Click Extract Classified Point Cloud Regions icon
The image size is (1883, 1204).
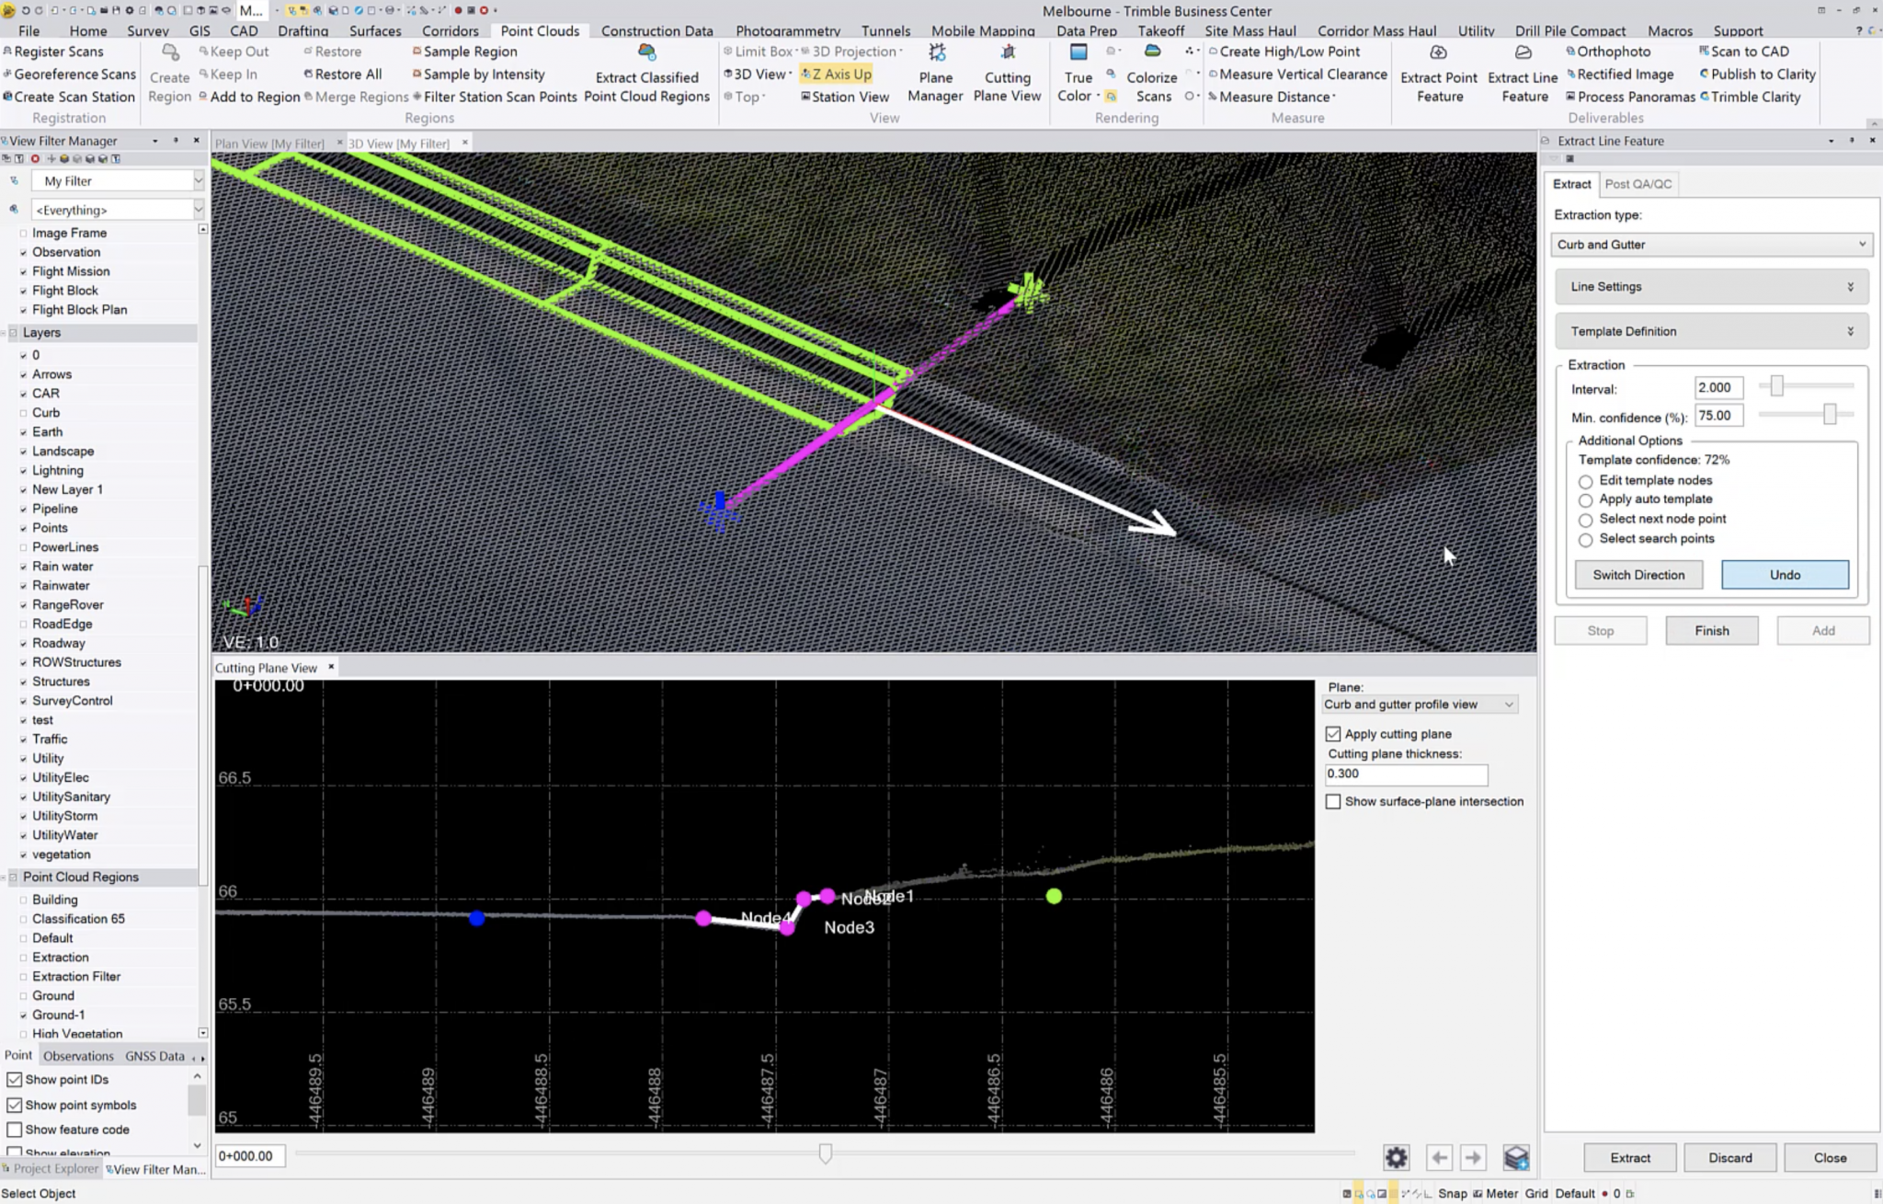646,53
